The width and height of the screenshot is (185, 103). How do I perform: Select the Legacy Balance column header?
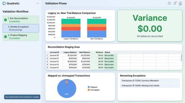[70, 52]
